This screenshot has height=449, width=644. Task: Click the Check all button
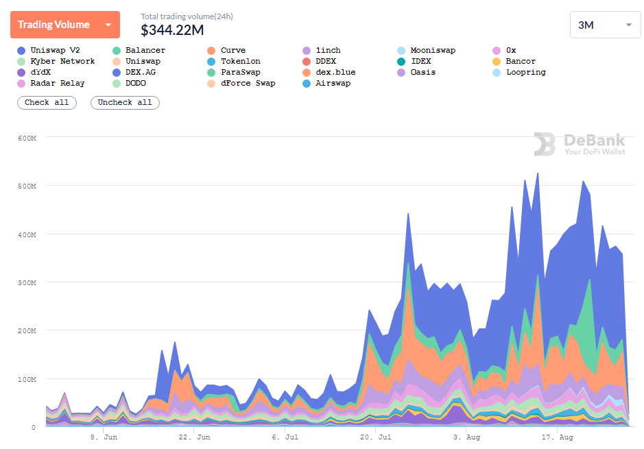coord(47,103)
